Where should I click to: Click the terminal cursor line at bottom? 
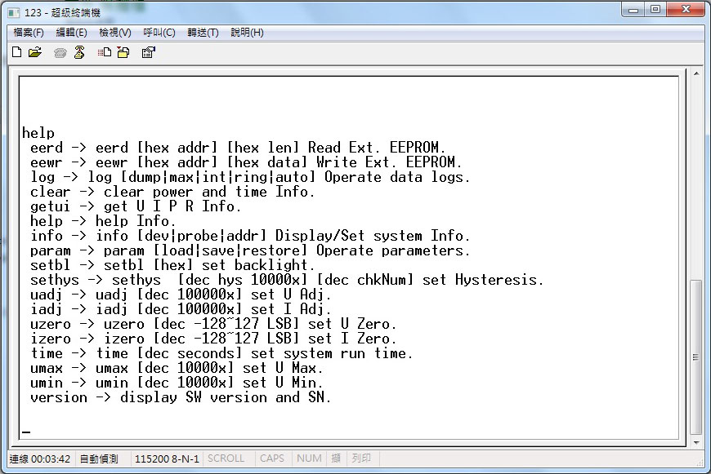pyautogui.click(x=26, y=433)
